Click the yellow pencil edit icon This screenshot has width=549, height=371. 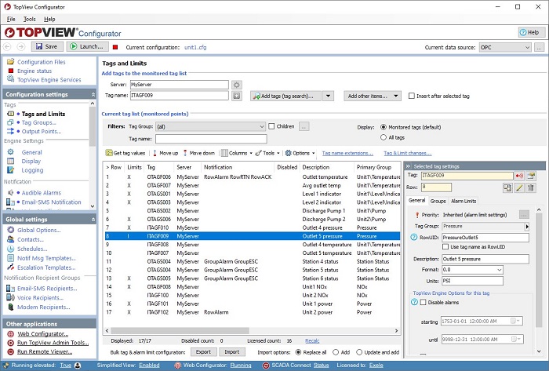pyautogui.click(x=519, y=187)
